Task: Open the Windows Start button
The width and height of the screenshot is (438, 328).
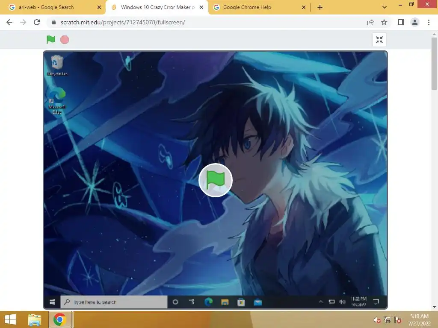Action: [x=10, y=319]
